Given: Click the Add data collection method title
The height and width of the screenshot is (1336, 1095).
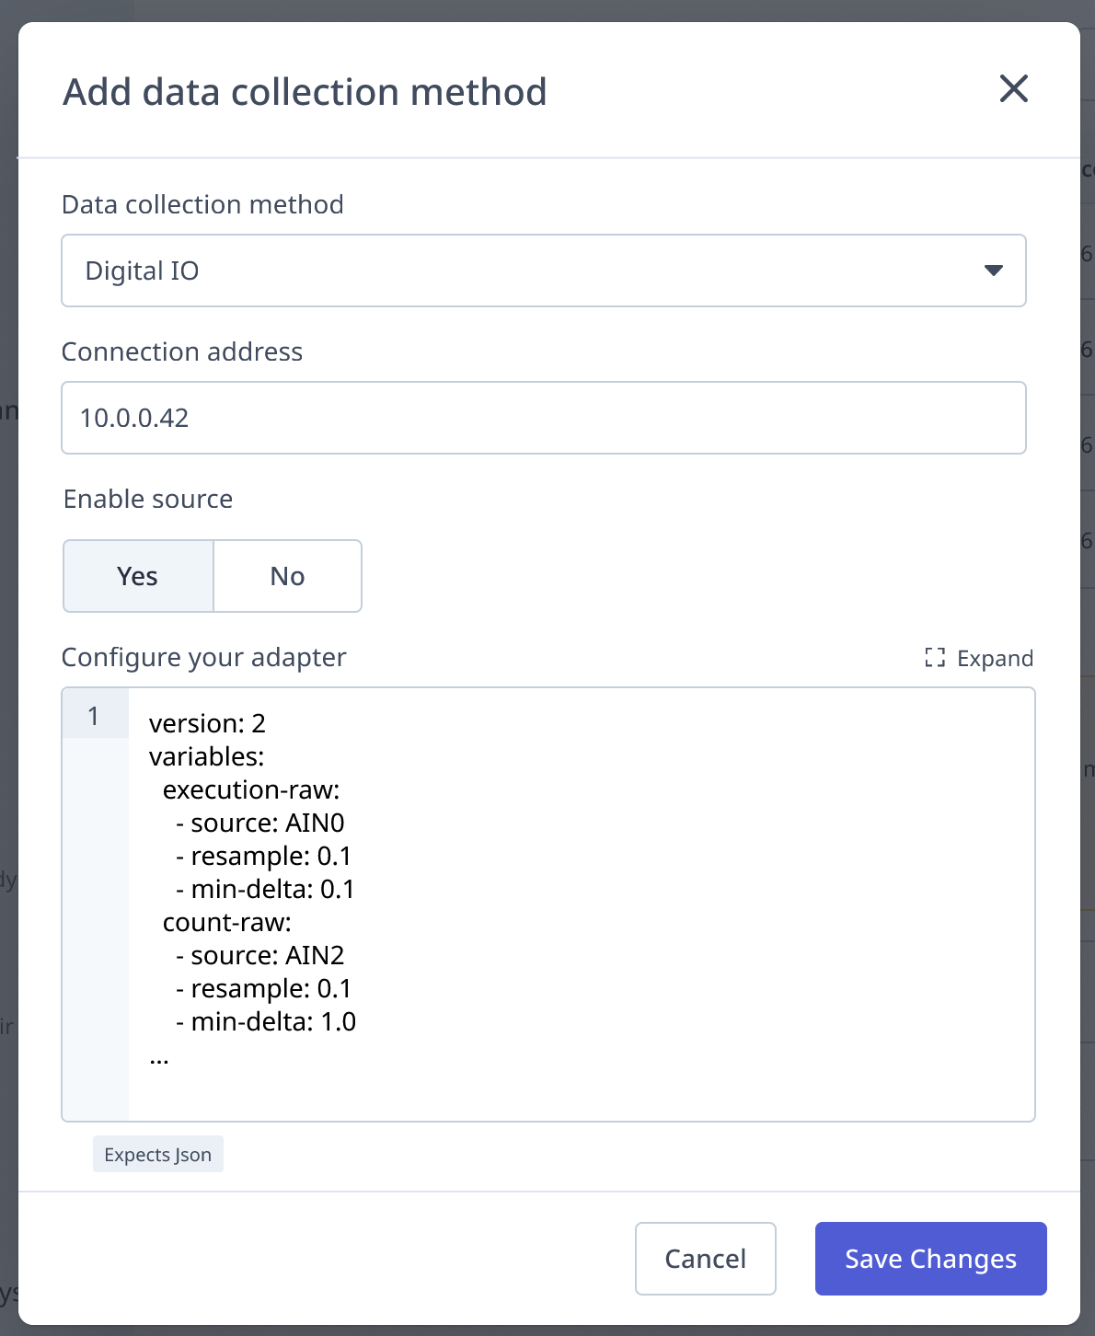Looking at the screenshot, I should [x=304, y=91].
